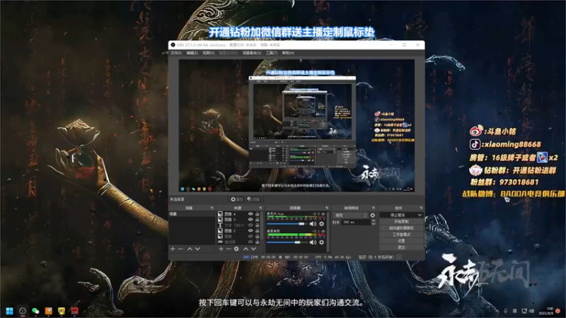
Task: Open the 滤镜 button above the sources
Action: tap(254, 199)
